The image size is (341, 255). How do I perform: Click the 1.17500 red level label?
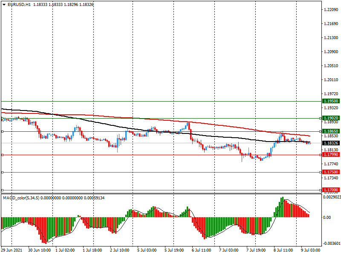(331, 172)
